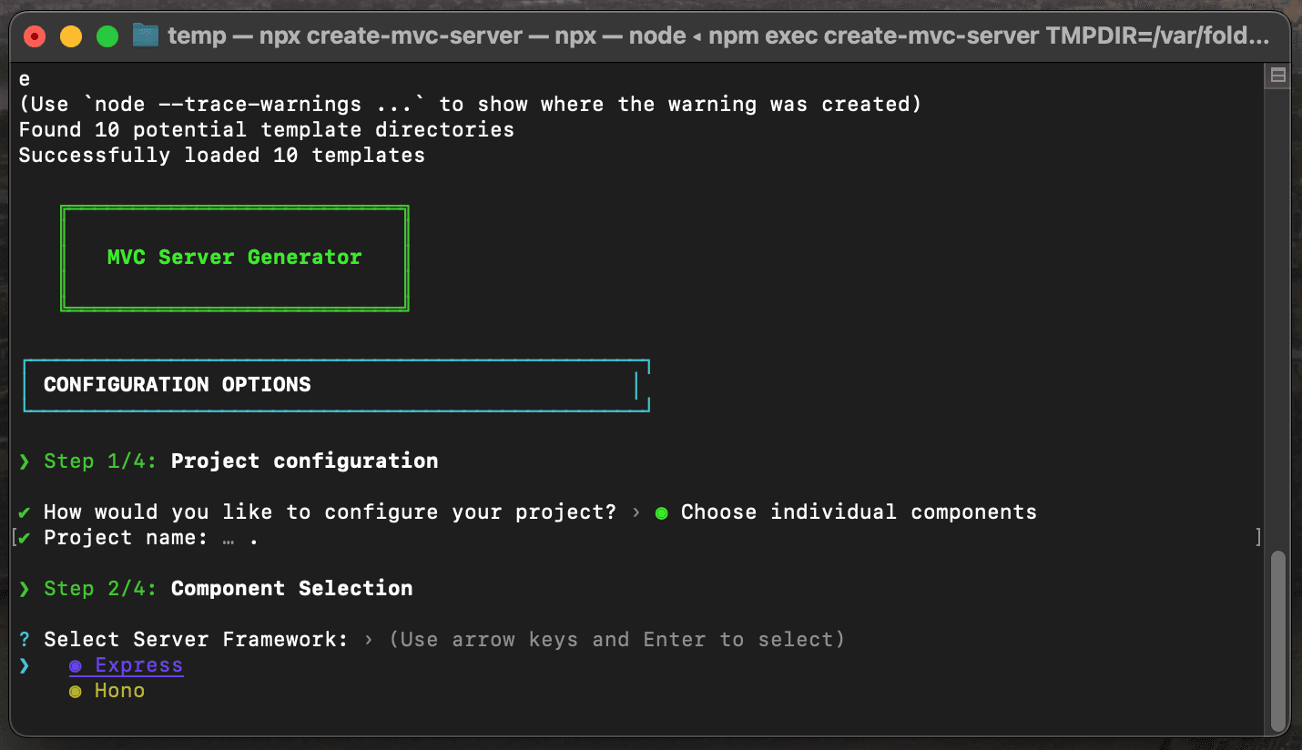Viewport: 1302px width, 750px height.
Task: Click the green dot beside "Choose individual components"
Action: [x=661, y=512]
